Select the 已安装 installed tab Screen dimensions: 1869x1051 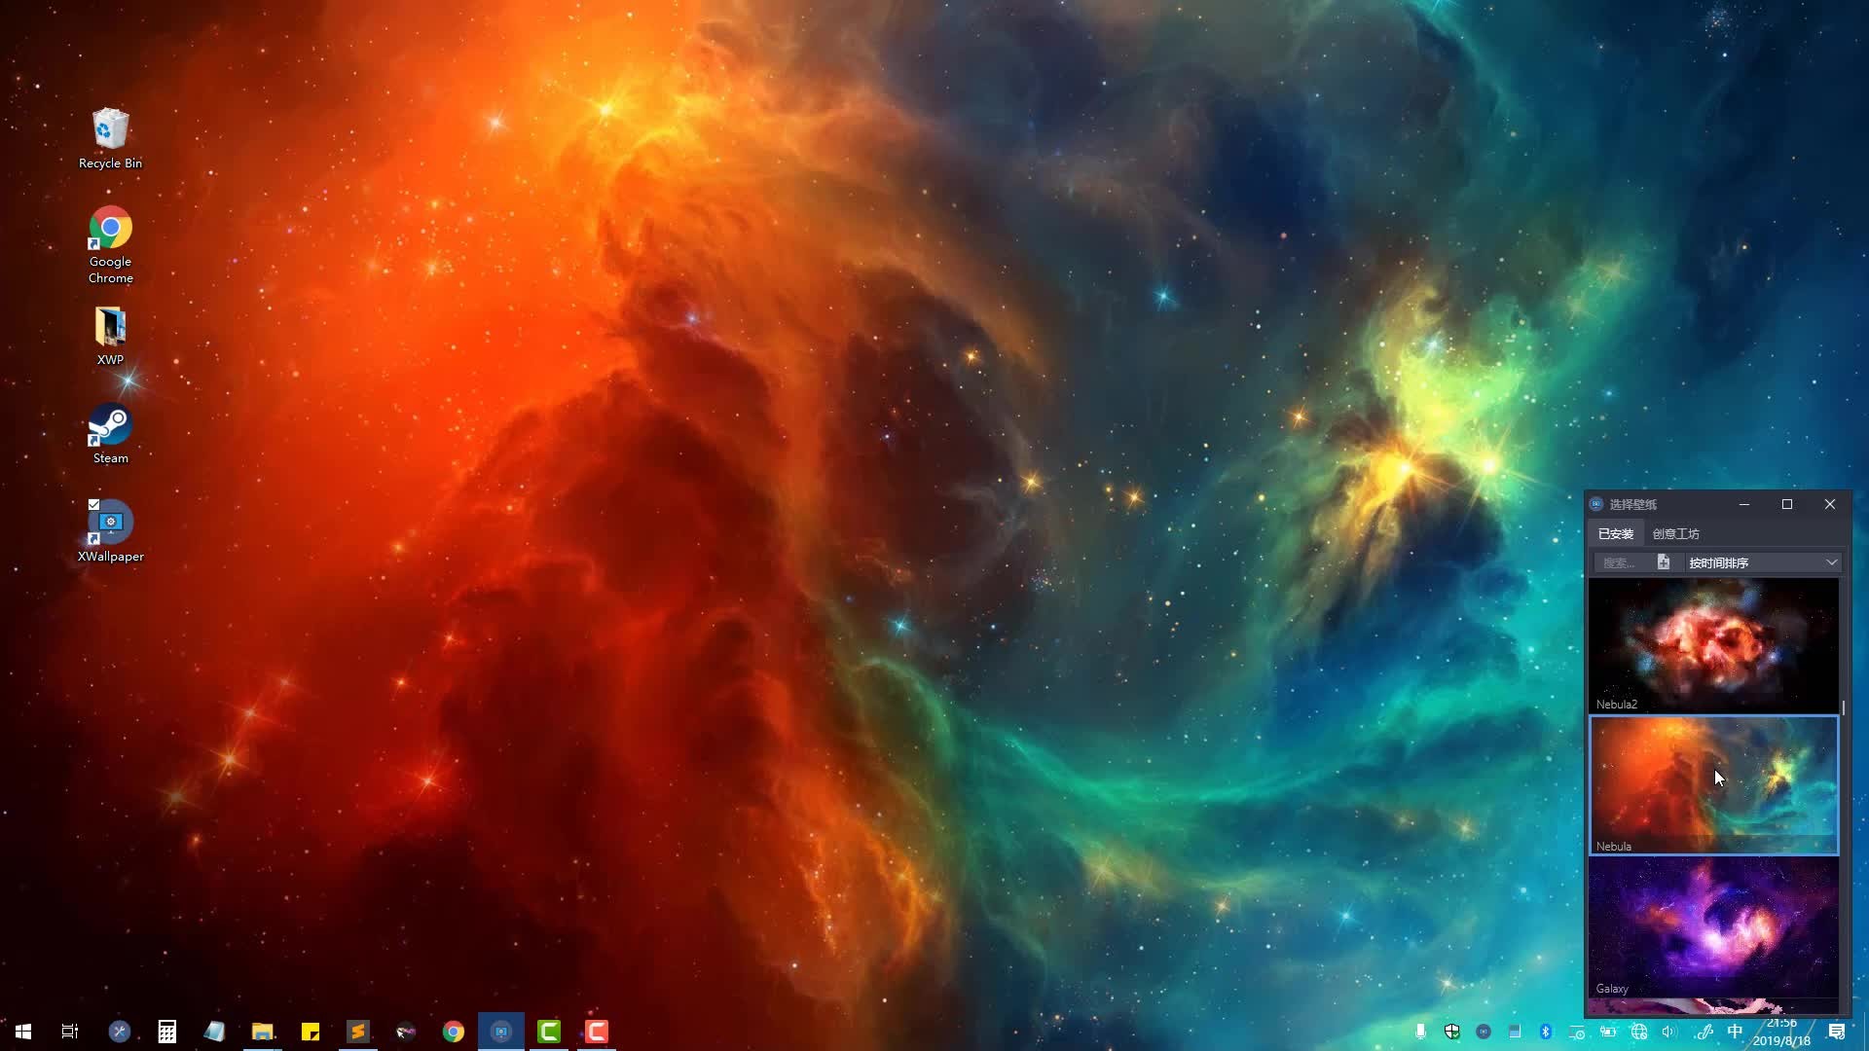click(x=1615, y=533)
